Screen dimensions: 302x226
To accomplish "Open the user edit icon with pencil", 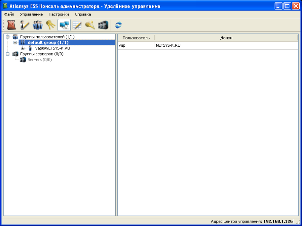I will pos(25,25).
